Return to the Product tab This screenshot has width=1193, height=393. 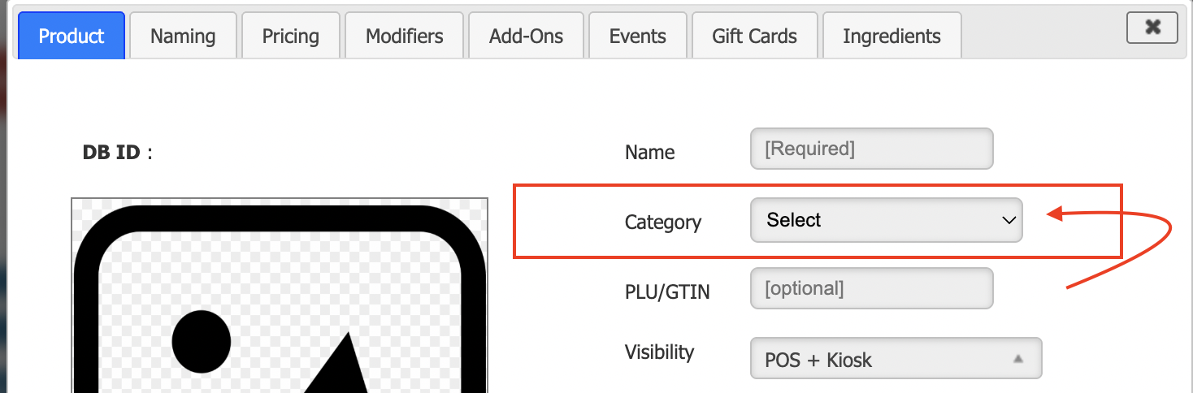click(72, 36)
